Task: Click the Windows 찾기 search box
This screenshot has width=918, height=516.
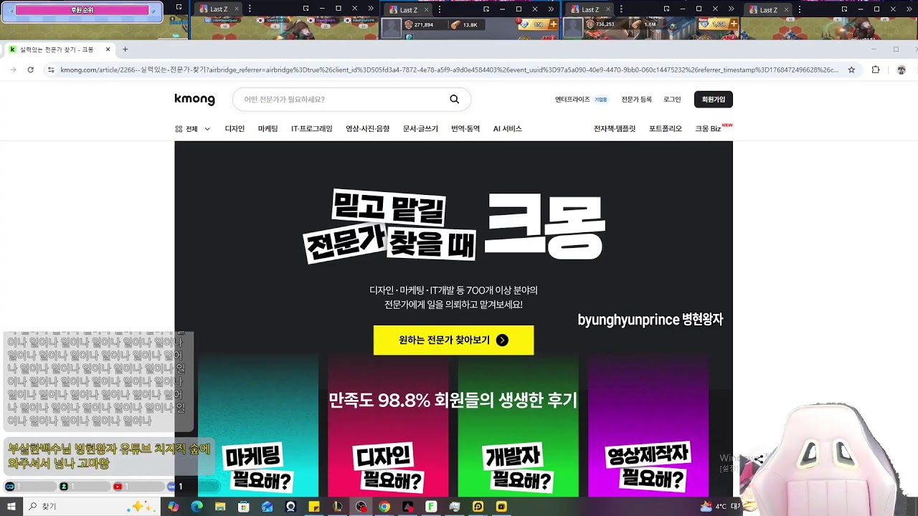Action: [92, 507]
